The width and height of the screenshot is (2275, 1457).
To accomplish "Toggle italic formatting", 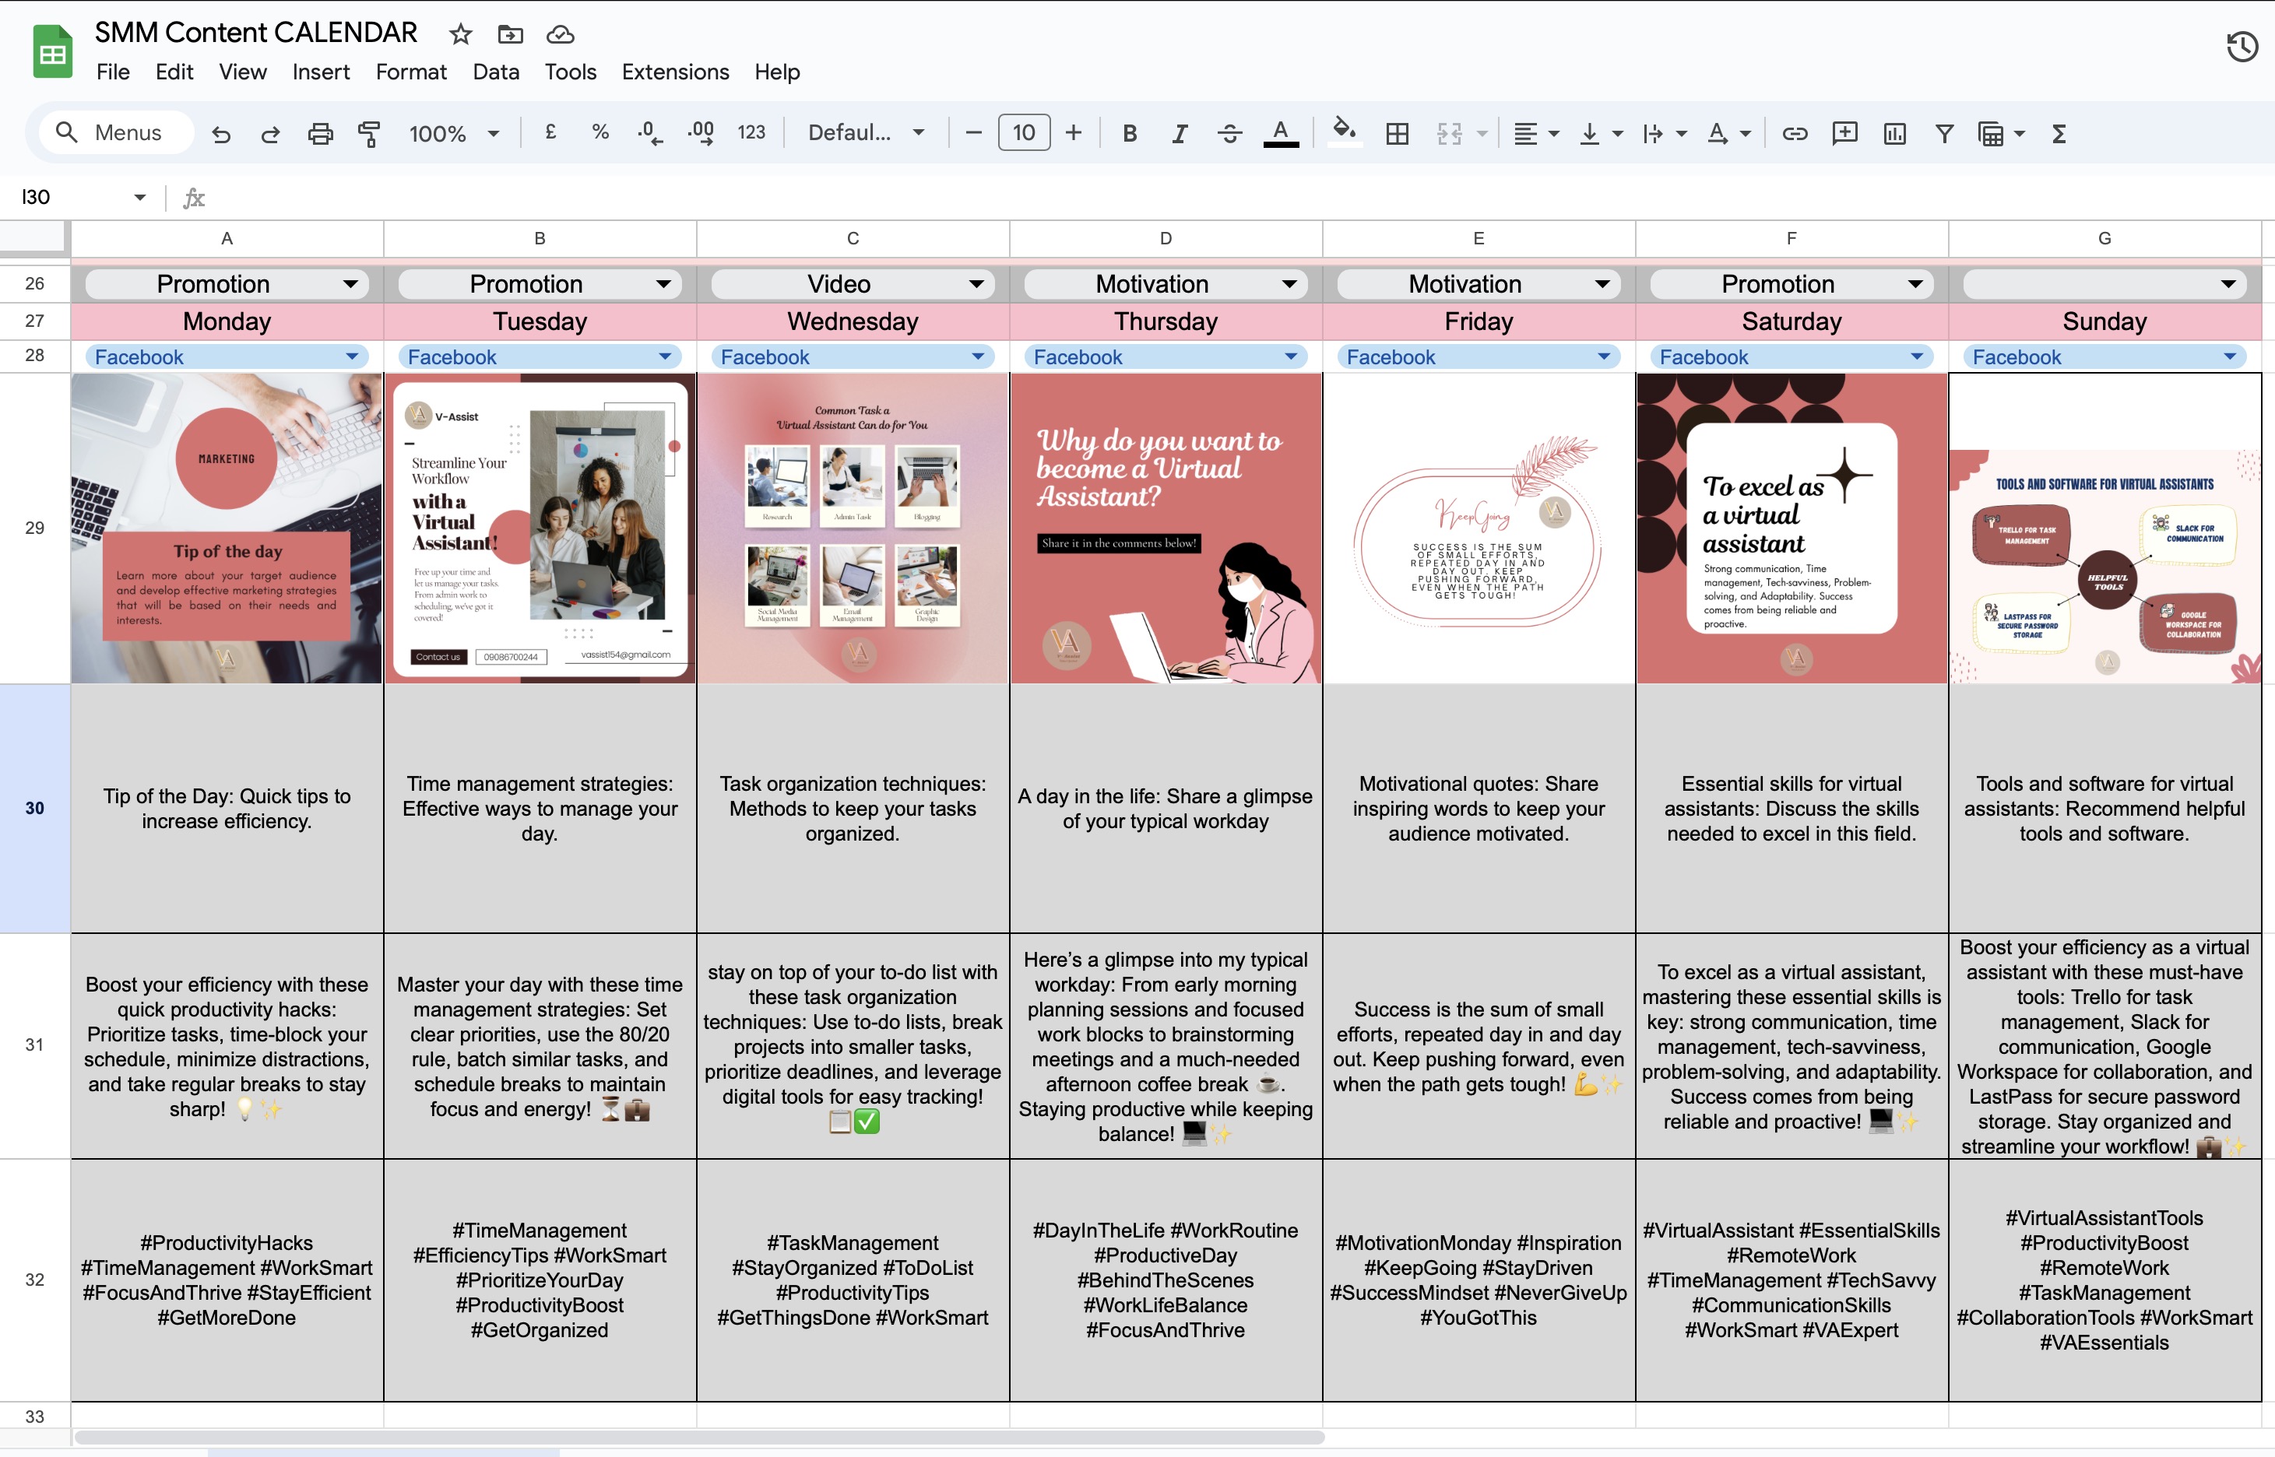I will coord(1179,133).
